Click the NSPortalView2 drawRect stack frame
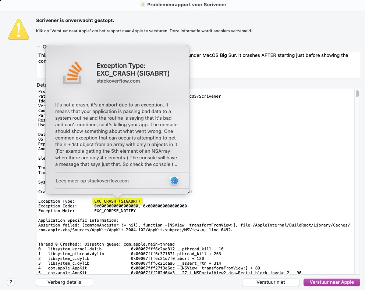The width and height of the screenshot is (365, 290). click(170, 273)
